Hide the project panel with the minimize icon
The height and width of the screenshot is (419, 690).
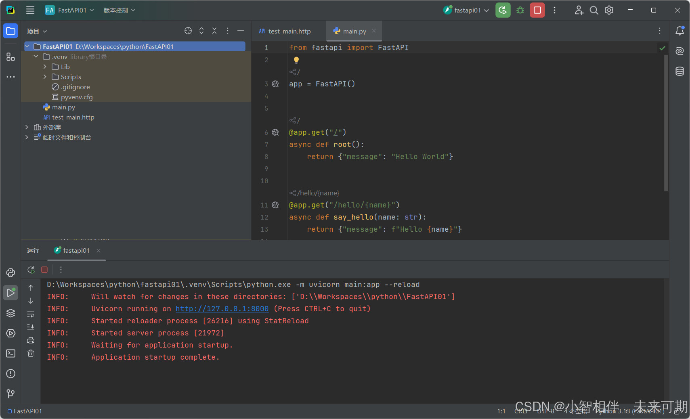(241, 31)
